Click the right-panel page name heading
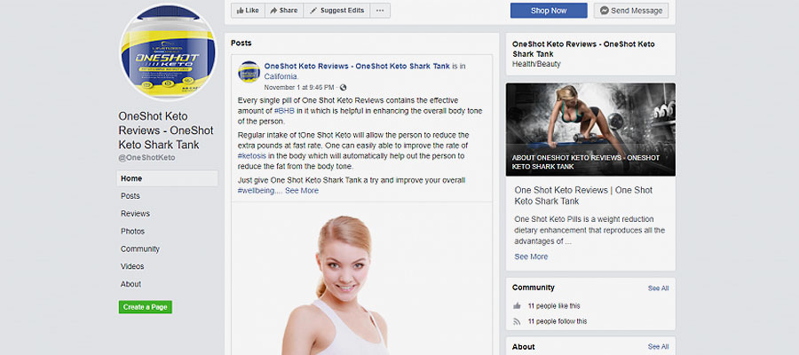The height and width of the screenshot is (355, 799). 583,49
